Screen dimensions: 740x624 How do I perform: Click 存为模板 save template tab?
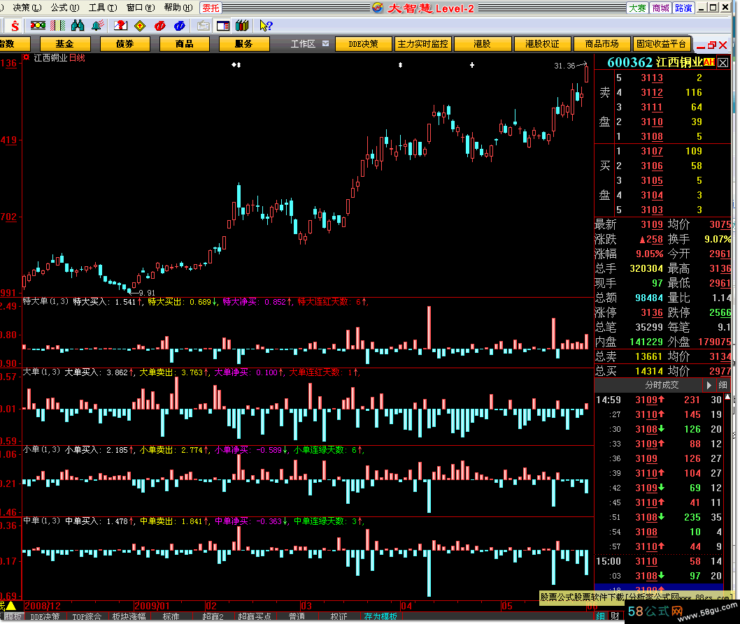[x=380, y=616]
